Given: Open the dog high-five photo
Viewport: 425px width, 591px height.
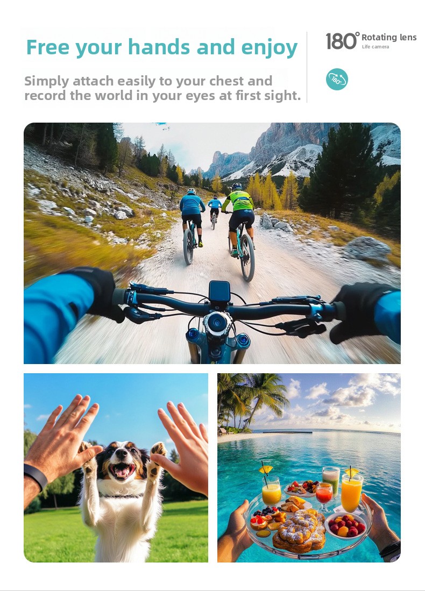Looking at the screenshot, I should click(116, 468).
